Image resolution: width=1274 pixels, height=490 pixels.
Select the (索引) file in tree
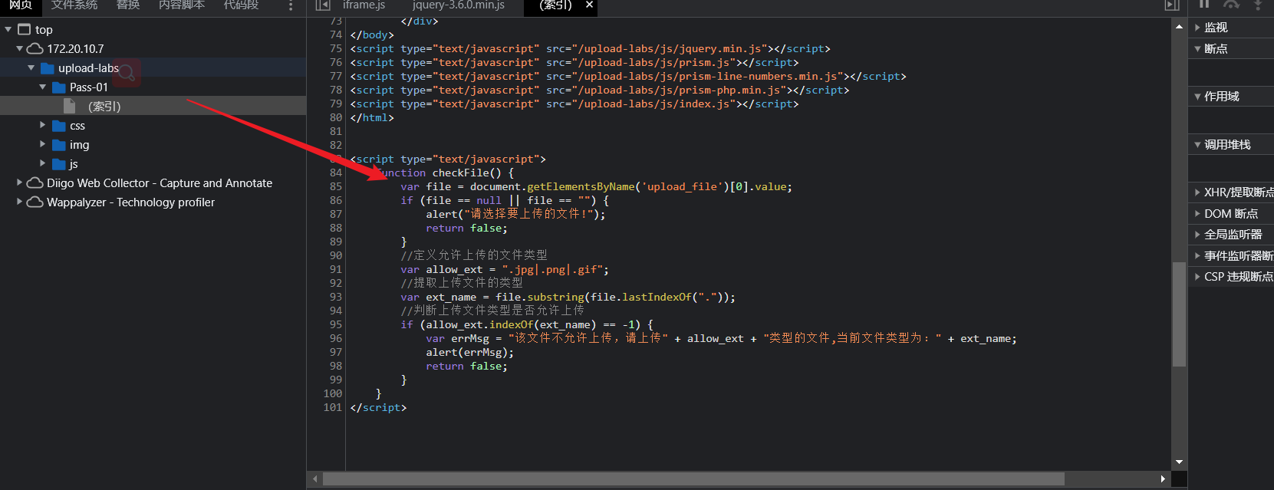153,106
